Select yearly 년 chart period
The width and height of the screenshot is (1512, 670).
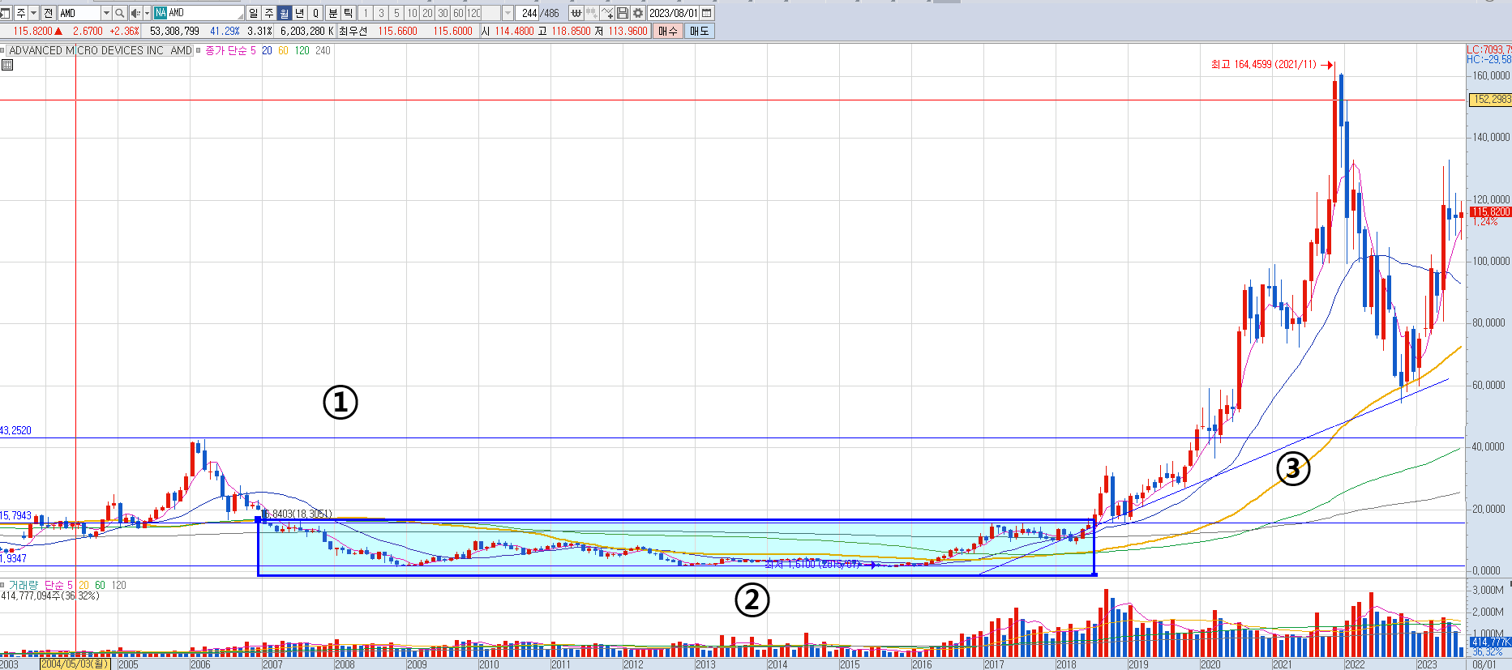300,13
